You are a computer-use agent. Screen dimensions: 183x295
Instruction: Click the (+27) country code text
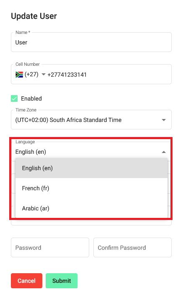(31, 75)
